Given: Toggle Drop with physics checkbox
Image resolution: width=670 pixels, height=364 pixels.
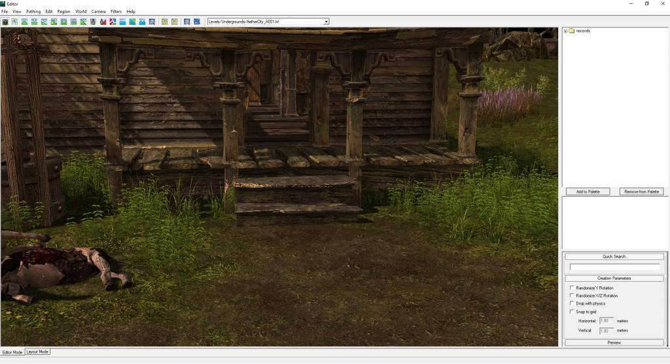Looking at the screenshot, I should 572,303.
